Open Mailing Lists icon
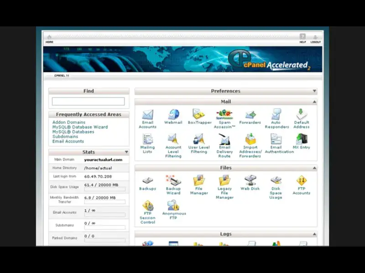 [x=147, y=139]
